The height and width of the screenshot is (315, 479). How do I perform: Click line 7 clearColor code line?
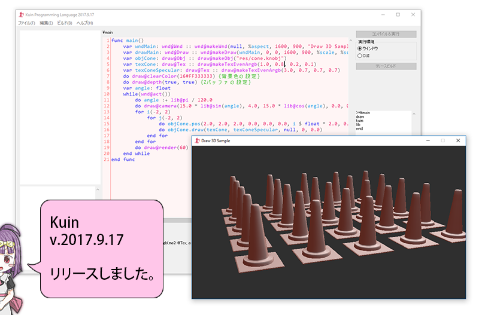191,76
